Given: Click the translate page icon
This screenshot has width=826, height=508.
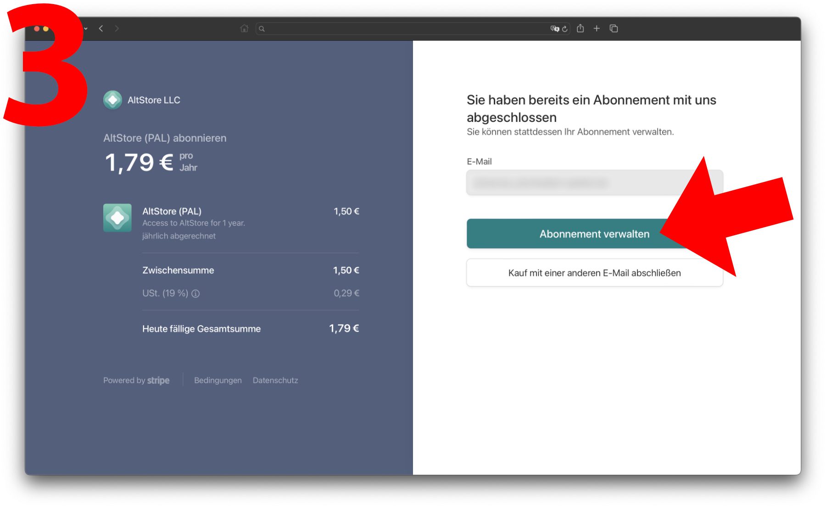Looking at the screenshot, I should click(x=554, y=28).
